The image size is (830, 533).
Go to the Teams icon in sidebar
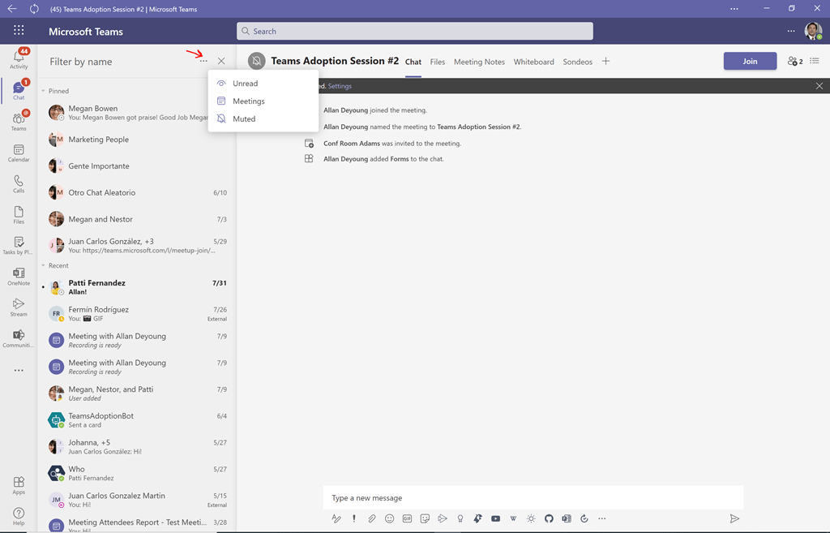(x=19, y=121)
